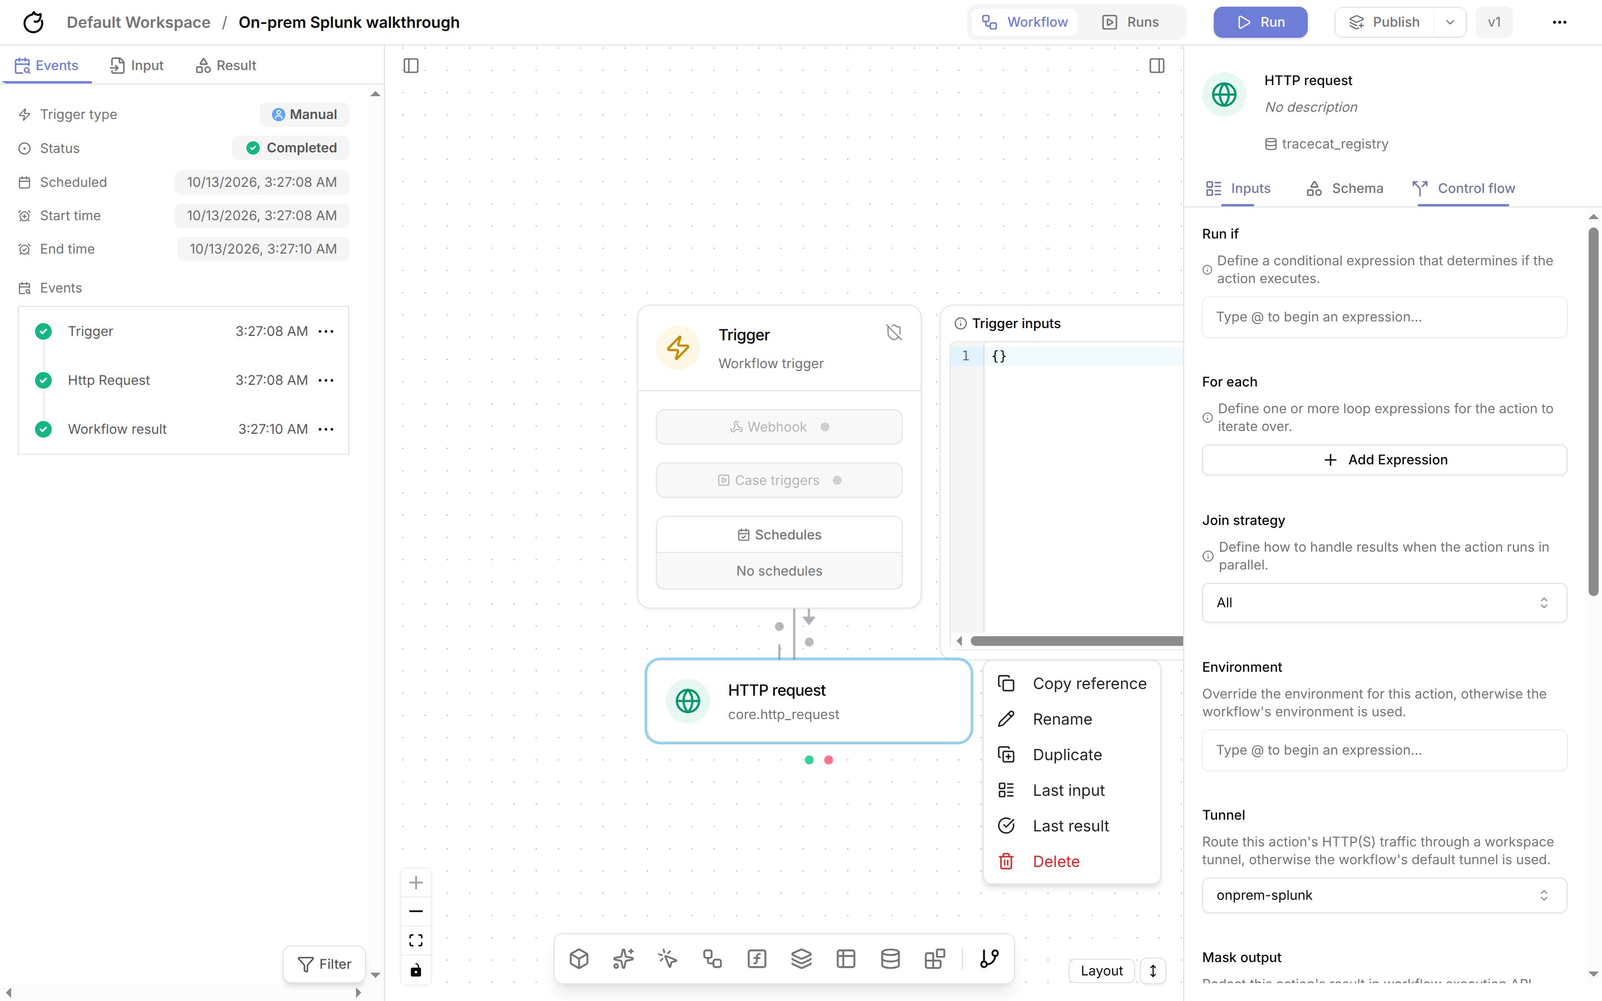Zoom out the canvas with minus button
The width and height of the screenshot is (1602, 1001).
click(416, 911)
